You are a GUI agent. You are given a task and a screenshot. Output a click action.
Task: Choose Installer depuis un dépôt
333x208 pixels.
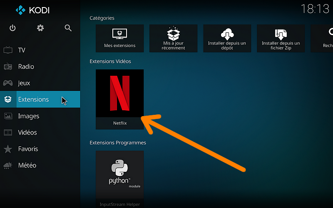[227, 38]
